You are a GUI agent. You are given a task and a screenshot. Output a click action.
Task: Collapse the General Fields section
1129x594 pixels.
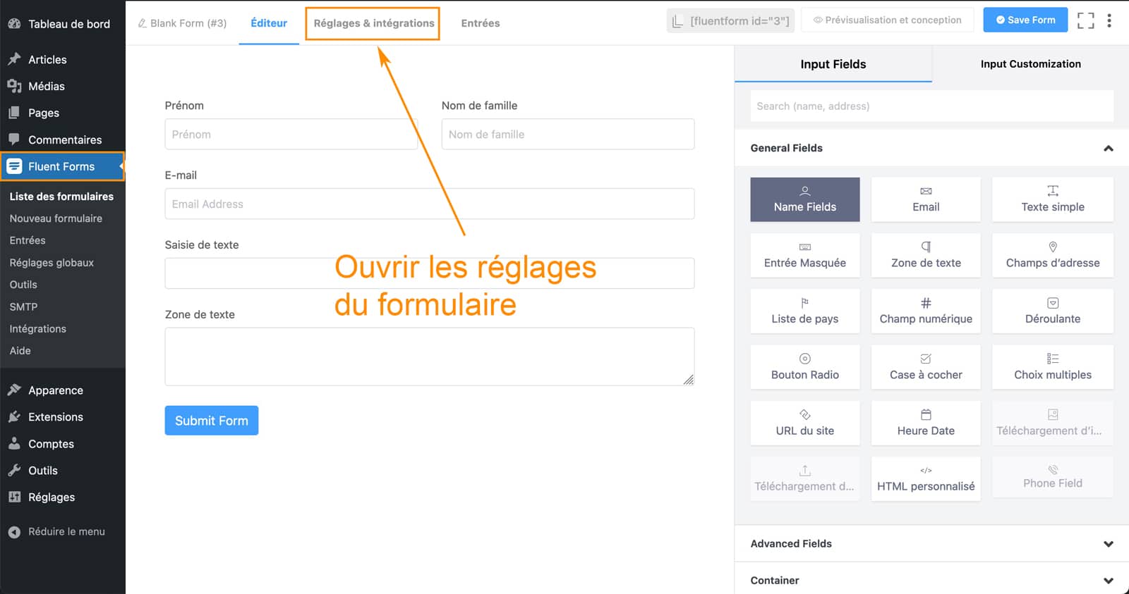[x=1109, y=148]
